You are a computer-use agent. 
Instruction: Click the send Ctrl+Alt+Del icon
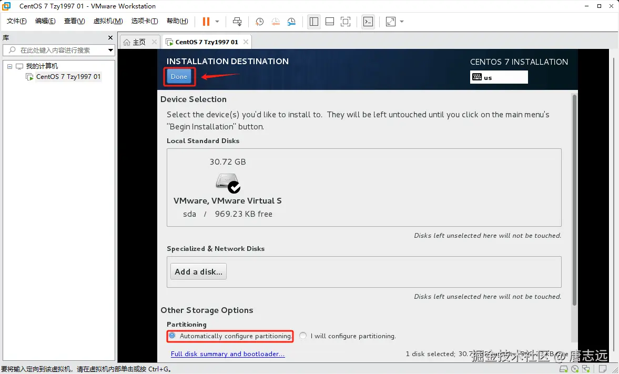pyautogui.click(x=237, y=22)
